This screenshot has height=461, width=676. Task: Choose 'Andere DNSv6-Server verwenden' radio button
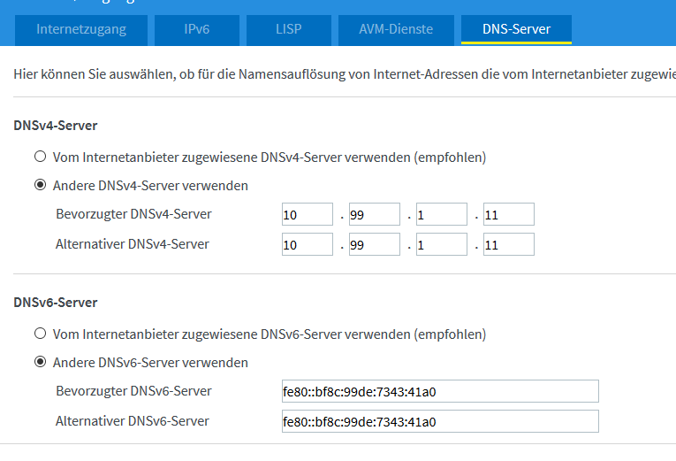[x=40, y=363]
